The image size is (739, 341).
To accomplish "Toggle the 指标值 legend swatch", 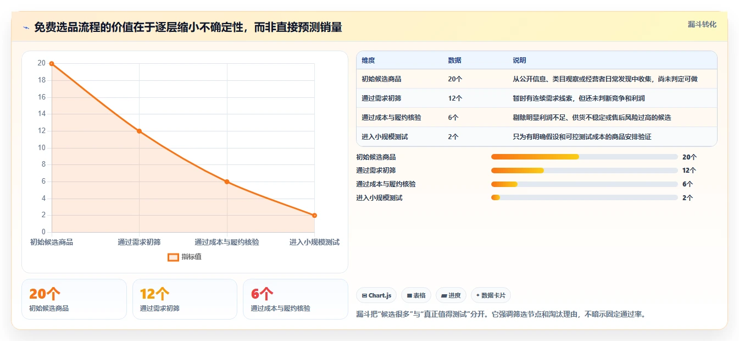I will pyautogui.click(x=173, y=257).
